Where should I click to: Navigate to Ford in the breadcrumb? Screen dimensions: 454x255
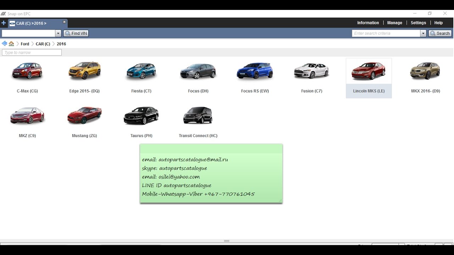[x=25, y=44]
